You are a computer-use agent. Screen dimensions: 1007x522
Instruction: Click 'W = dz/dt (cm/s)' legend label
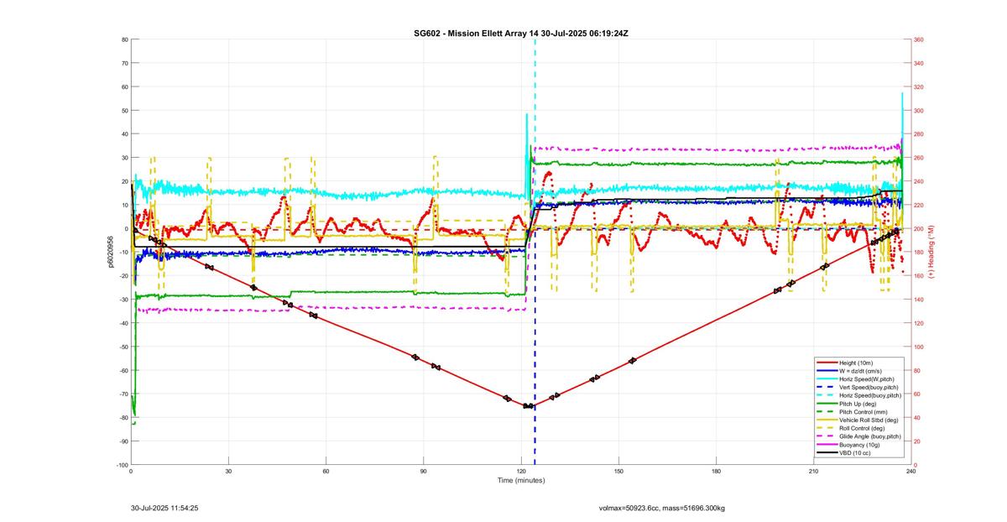(860, 371)
